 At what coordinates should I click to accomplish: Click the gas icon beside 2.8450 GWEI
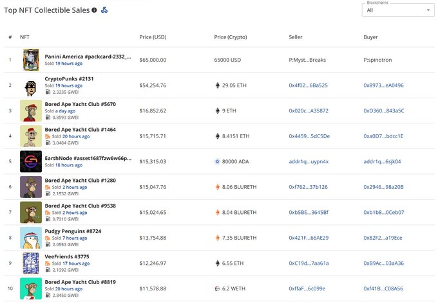click(48, 295)
